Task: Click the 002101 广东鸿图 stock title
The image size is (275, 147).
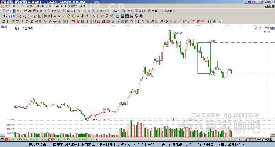Action: click(265, 28)
